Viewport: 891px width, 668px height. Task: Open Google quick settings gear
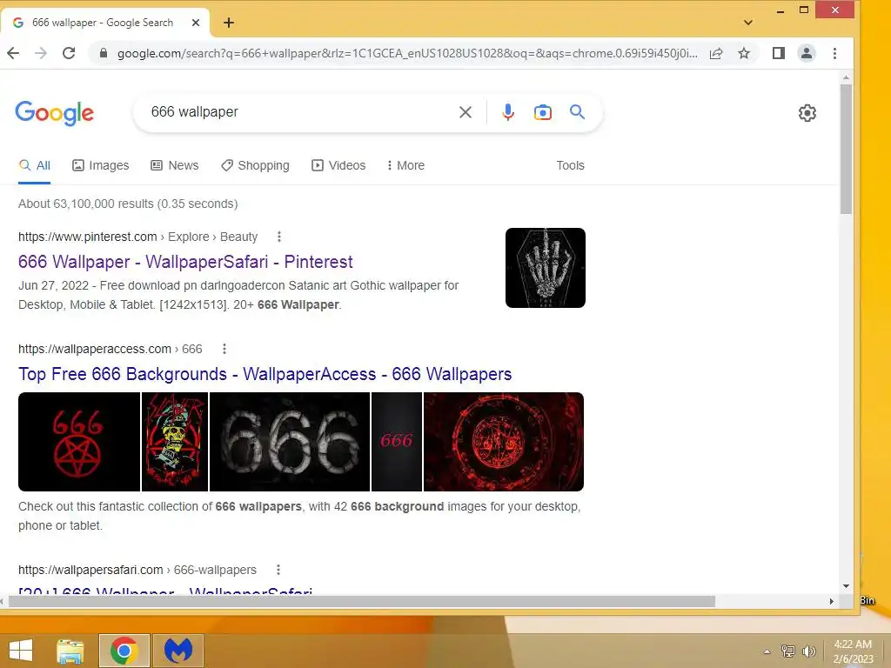click(x=807, y=113)
